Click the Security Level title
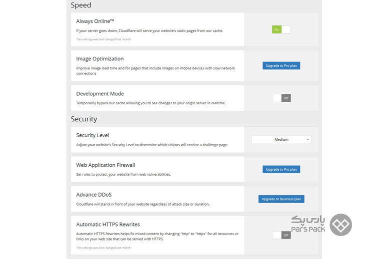375x259 pixels. pos(92,135)
